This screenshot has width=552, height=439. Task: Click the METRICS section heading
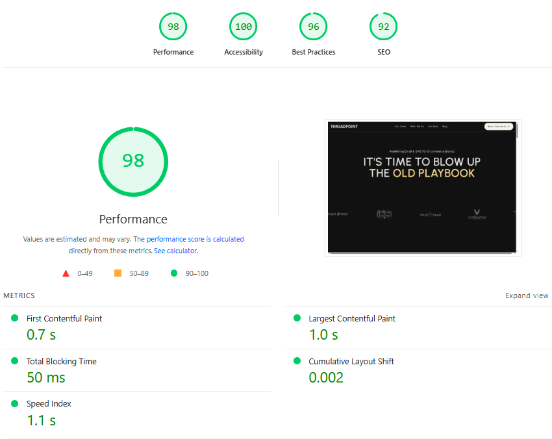(19, 295)
